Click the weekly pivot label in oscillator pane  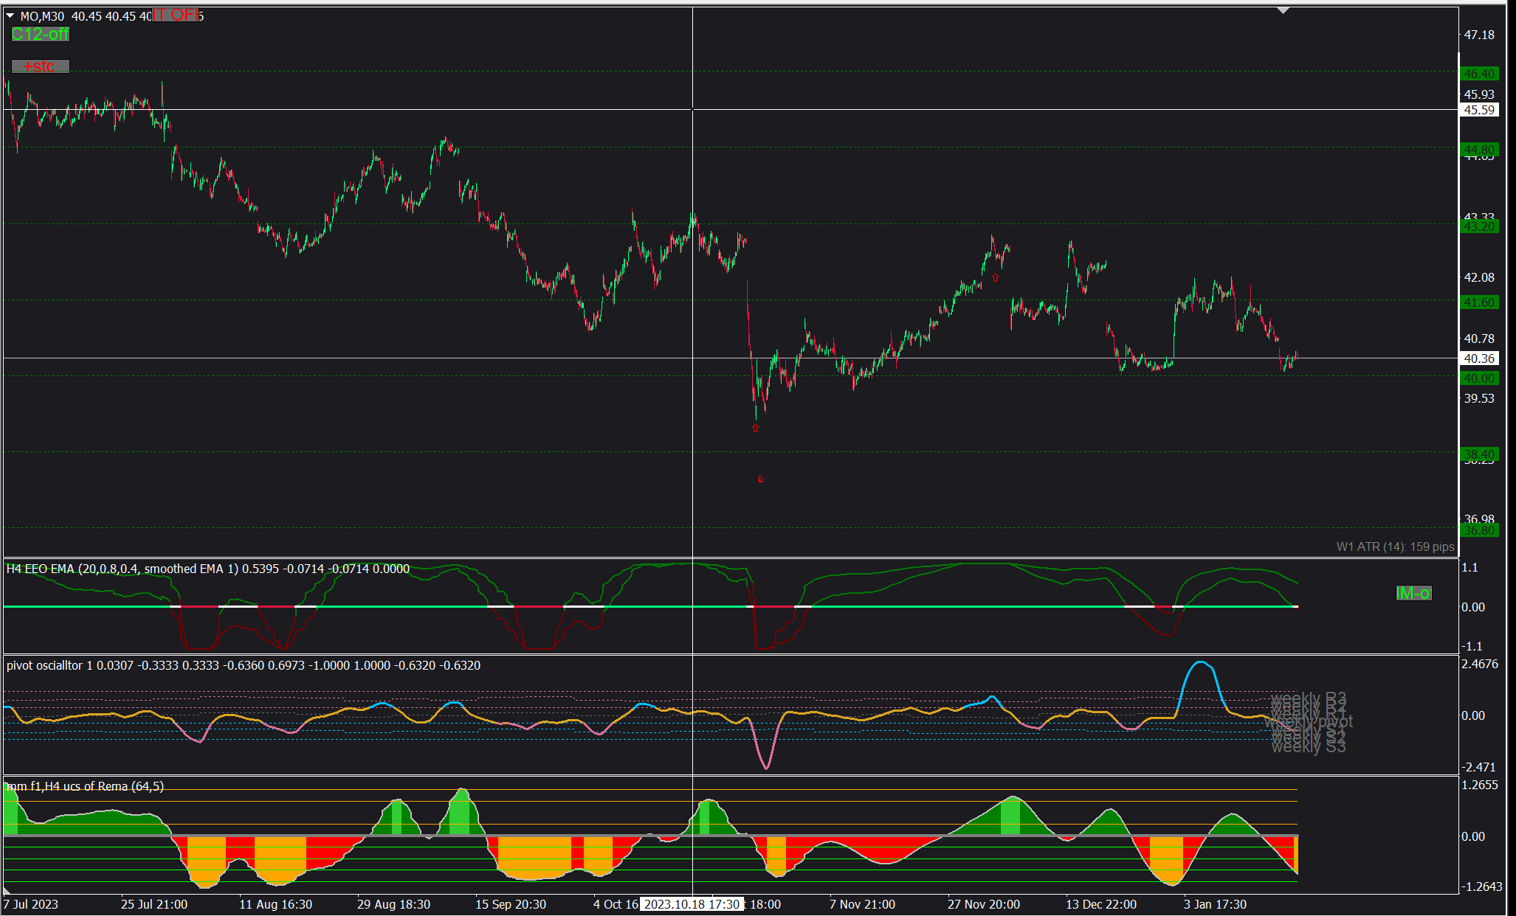(1310, 722)
